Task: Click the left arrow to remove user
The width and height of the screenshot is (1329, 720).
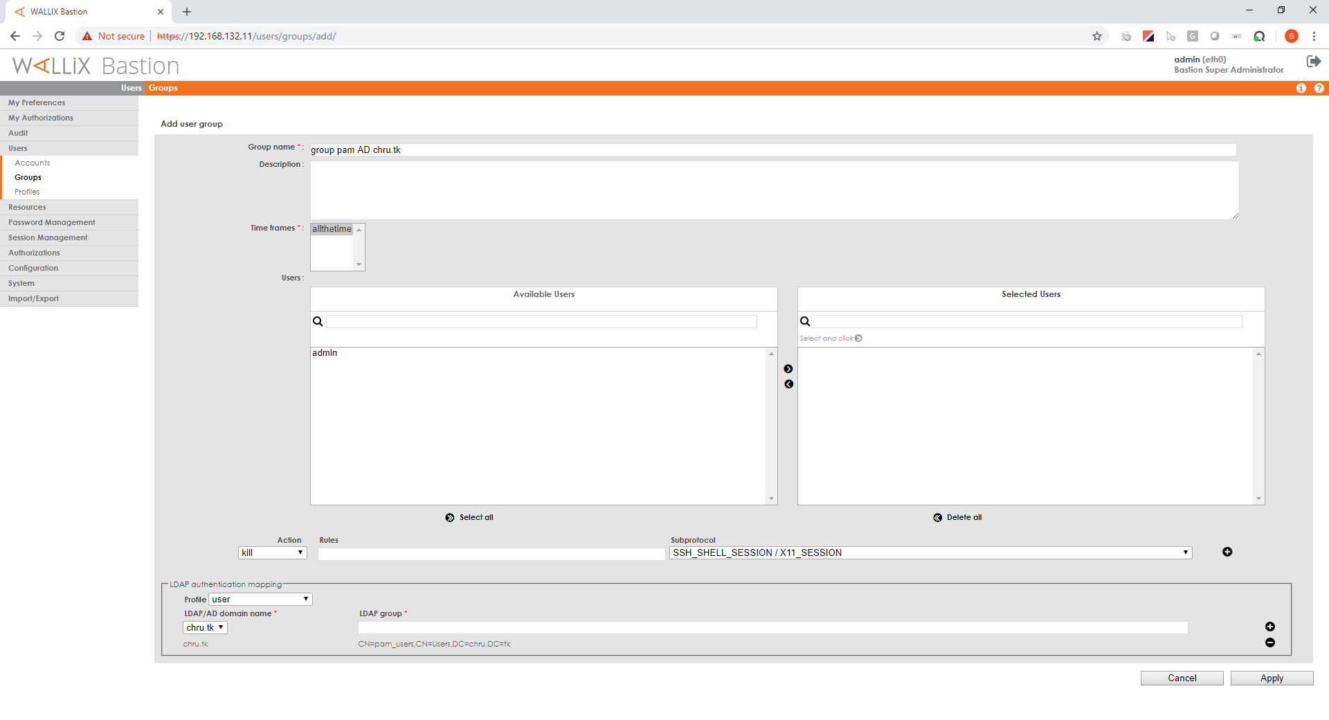Action: (x=788, y=384)
